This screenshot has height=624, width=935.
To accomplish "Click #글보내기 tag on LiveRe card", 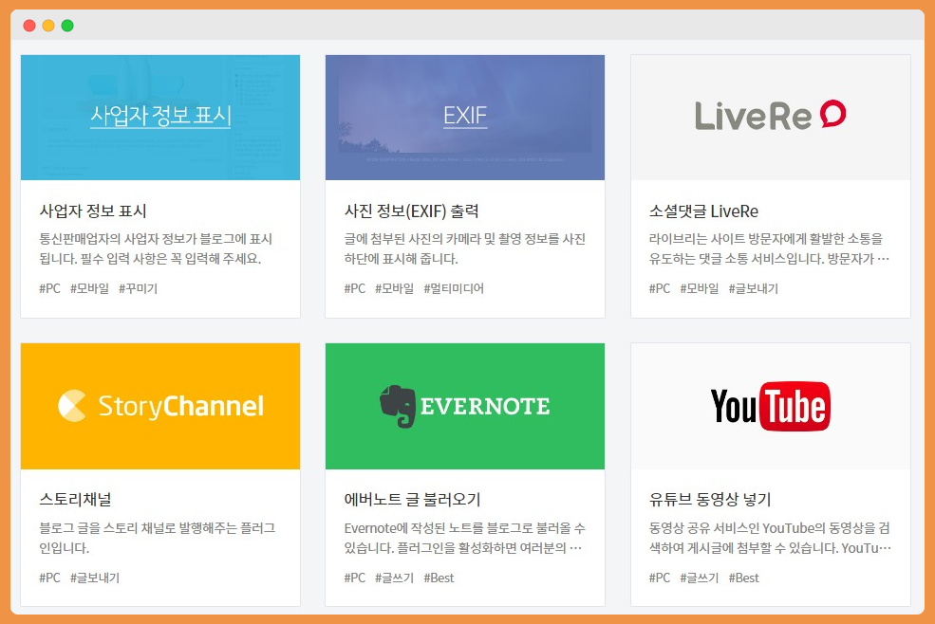I will click(753, 288).
